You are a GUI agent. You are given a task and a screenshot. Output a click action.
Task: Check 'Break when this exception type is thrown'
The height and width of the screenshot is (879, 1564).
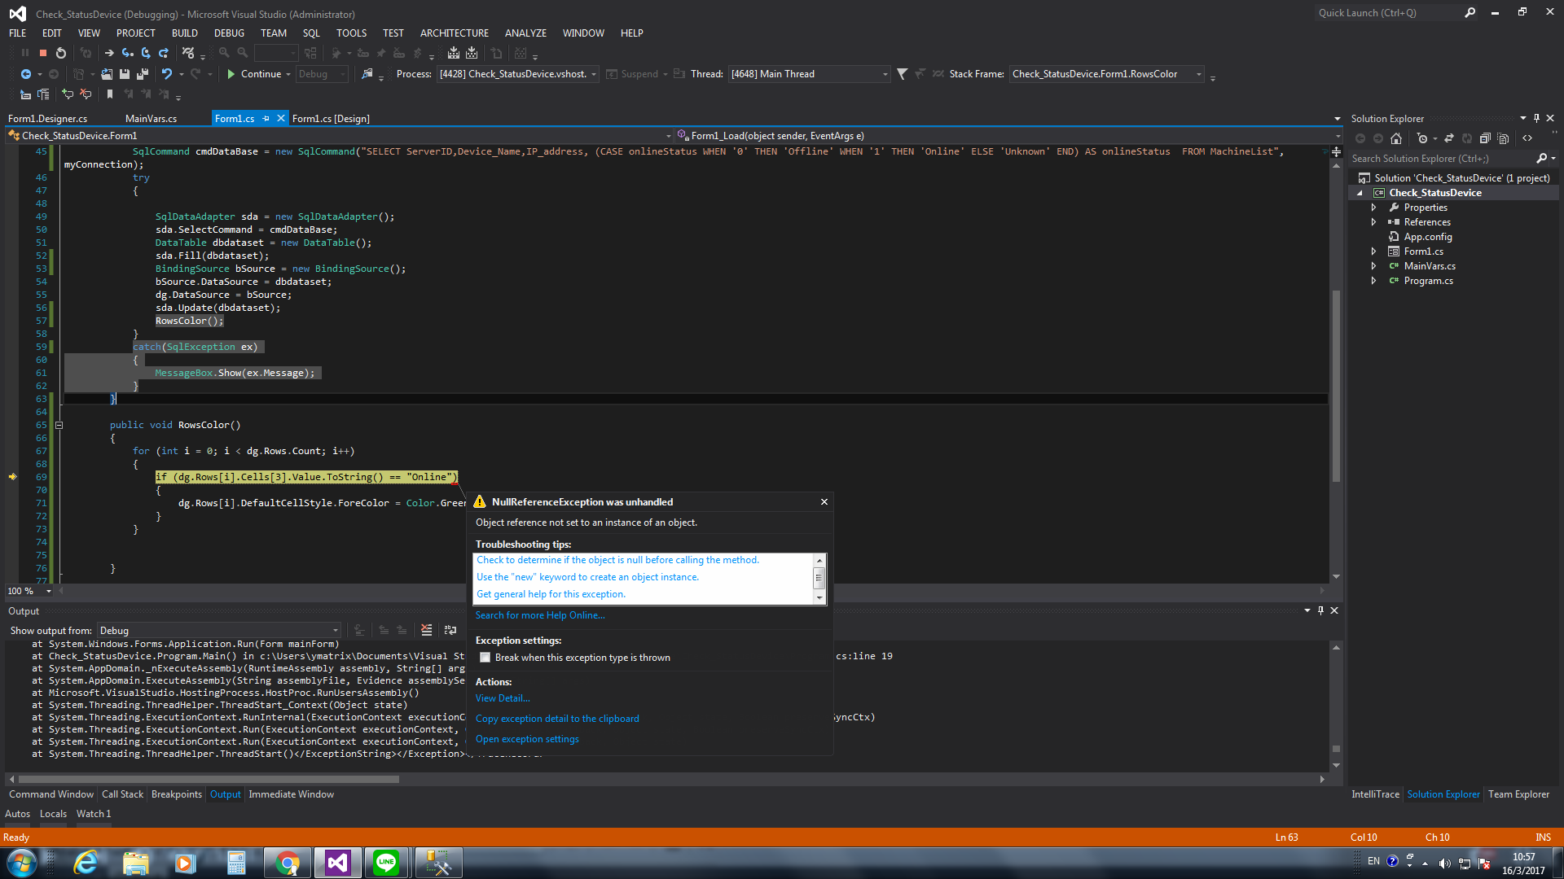[x=485, y=658]
